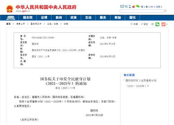Screen dimensions: 174x125
Task: Click the article headline 国务院关于印发全民健身计划
Action: click(x=65, y=81)
